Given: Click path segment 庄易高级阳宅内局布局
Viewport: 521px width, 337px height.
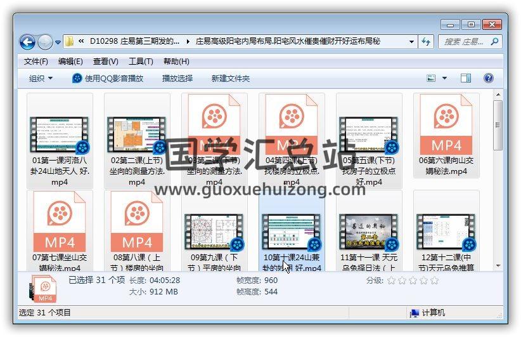Looking at the screenshot, I should (x=288, y=41).
